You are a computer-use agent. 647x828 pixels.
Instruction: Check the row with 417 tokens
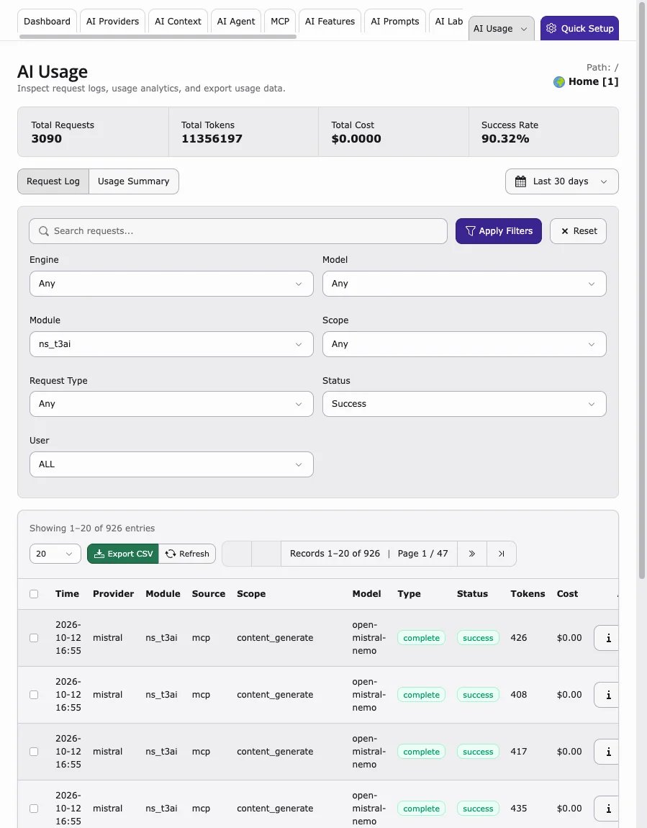click(x=34, y=752)
